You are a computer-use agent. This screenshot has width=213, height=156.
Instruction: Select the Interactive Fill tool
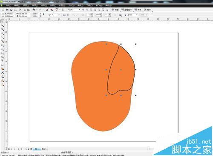2,85
